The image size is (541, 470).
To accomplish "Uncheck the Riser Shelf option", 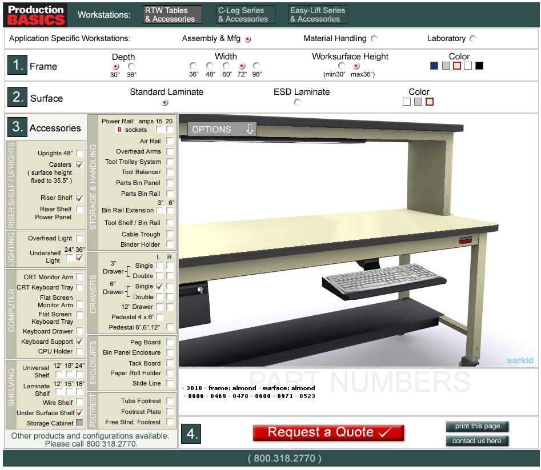I will [x=79, y=198].
